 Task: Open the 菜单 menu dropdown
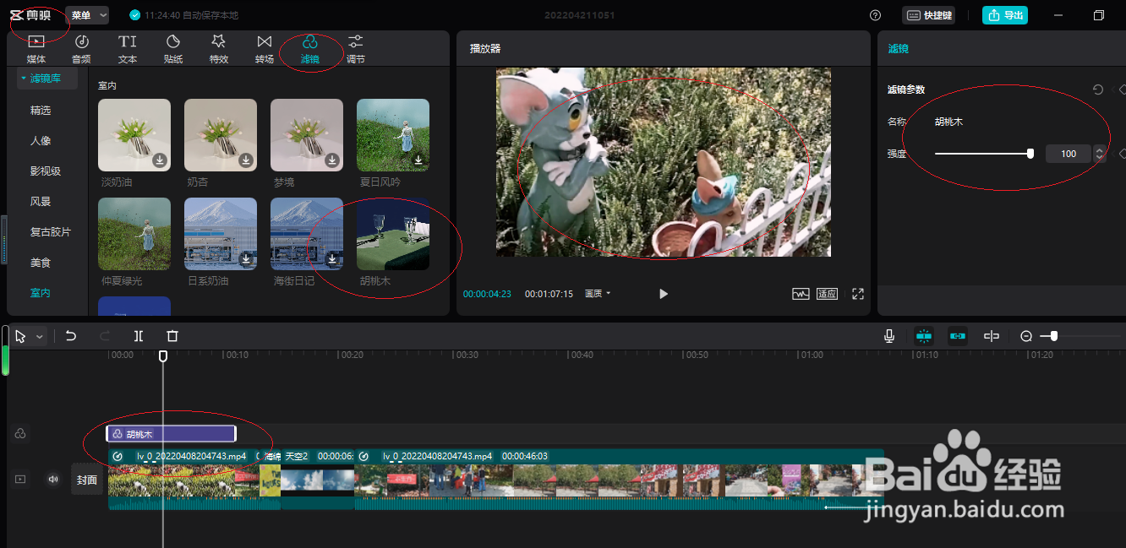click(88, 15)
